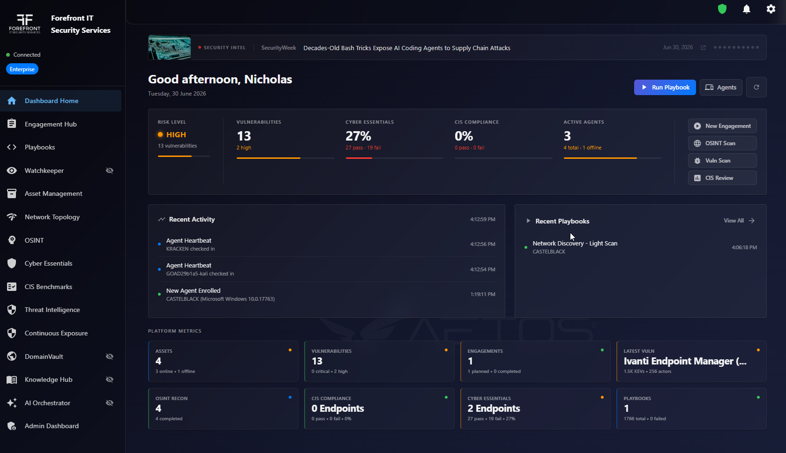Toggle visibility eye next to AI Orchestrator
The height and width of the screenshot is (453, 786).
(x=110, y=403)
